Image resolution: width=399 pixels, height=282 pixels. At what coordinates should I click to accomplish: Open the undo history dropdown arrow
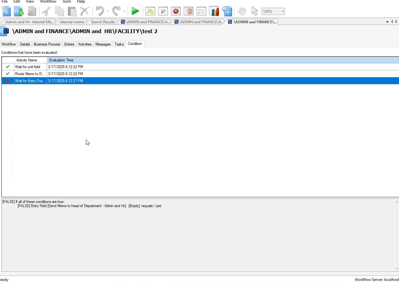[x=108, y=11]
